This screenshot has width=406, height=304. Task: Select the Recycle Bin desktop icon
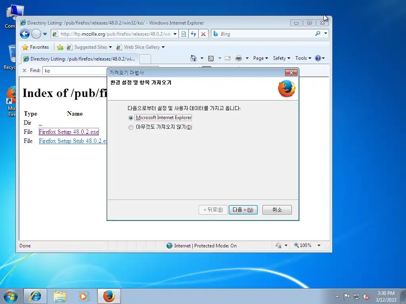[x=10, y=57]
